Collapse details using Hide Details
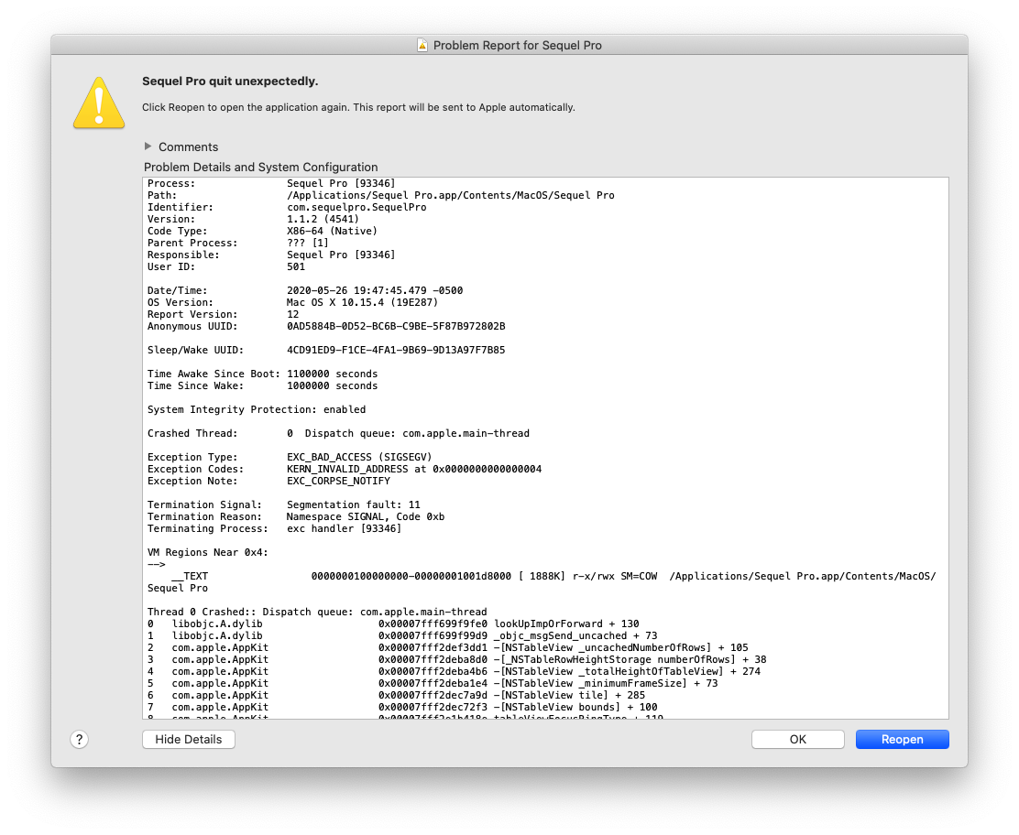1019x835 pixels. click(x=188, y=739)
